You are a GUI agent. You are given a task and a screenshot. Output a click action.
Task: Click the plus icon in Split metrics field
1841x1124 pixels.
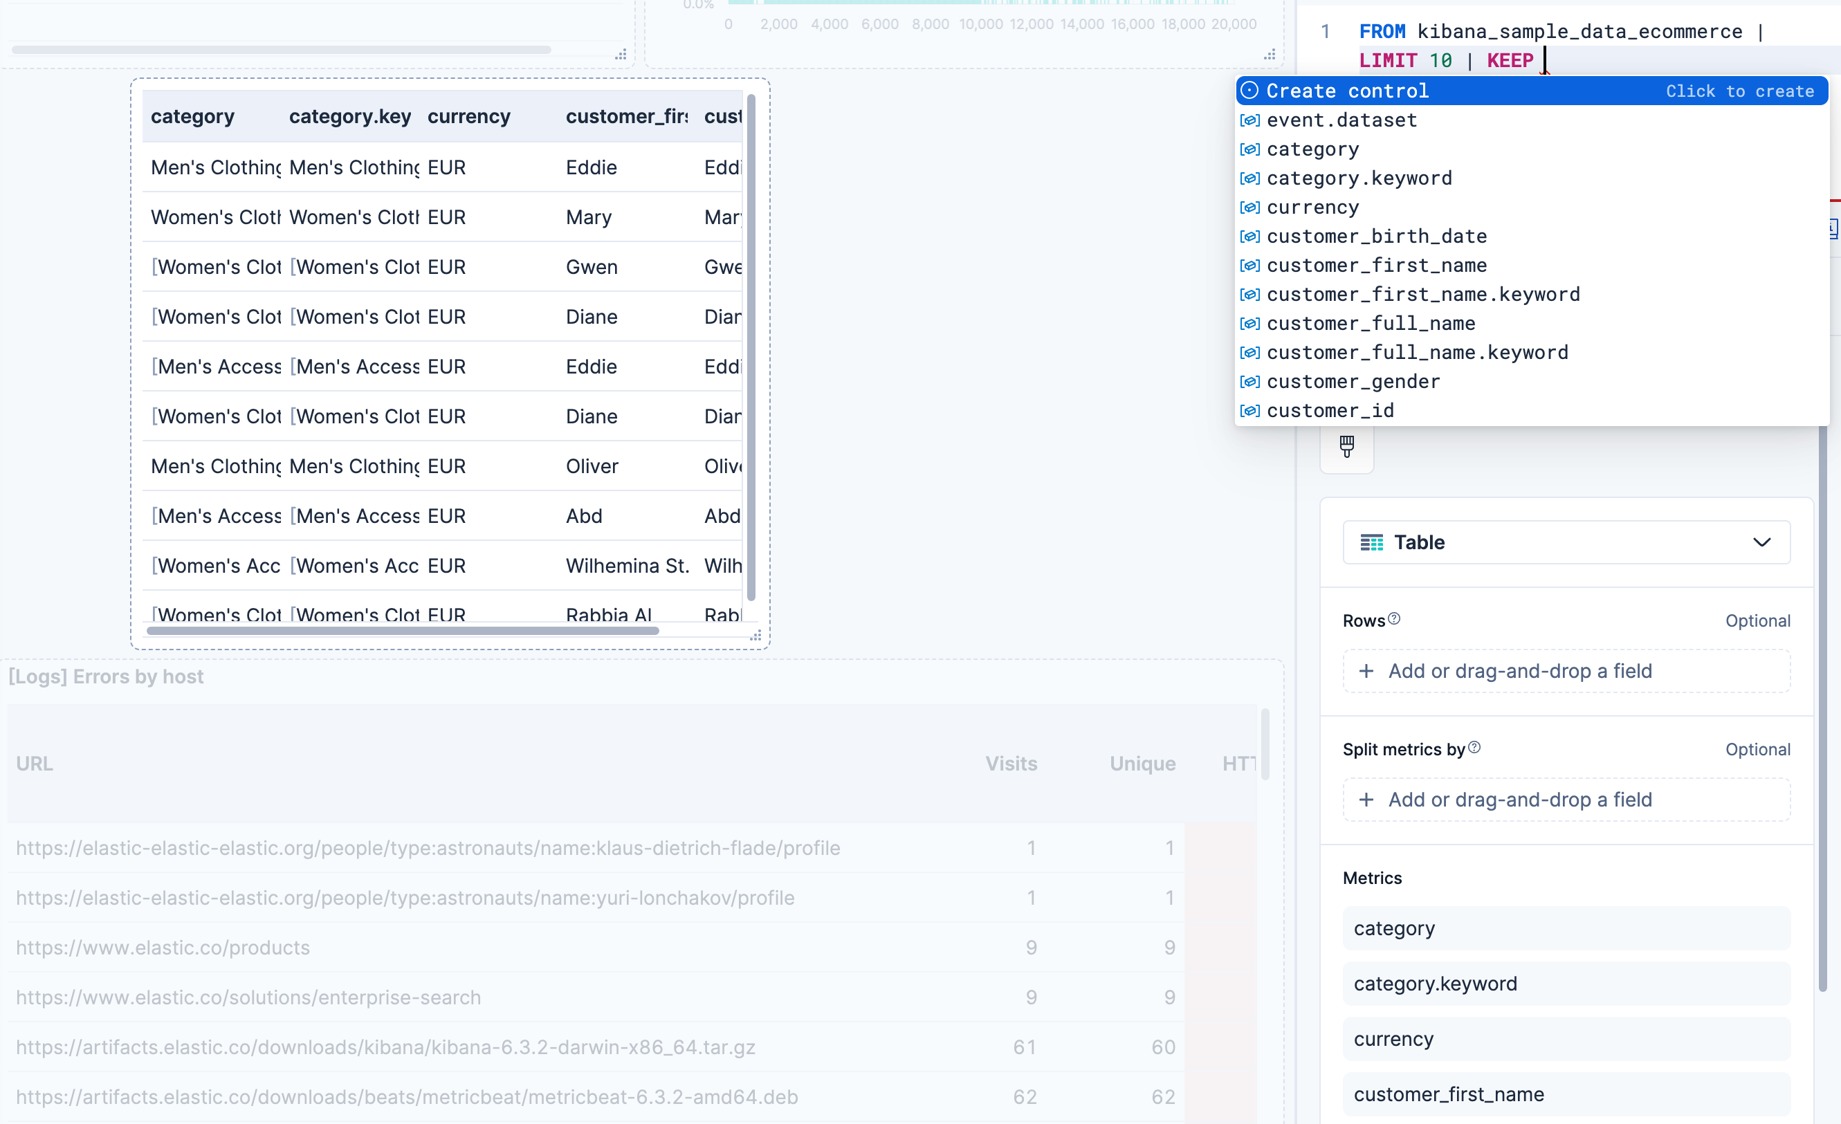point(1366,800)
